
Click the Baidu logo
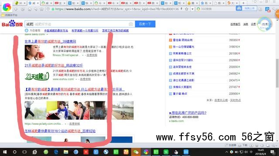(x=12, y=23)
